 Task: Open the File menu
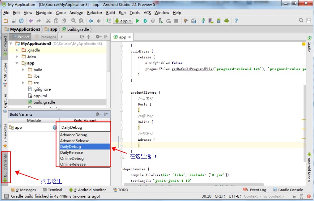[6, 13]
